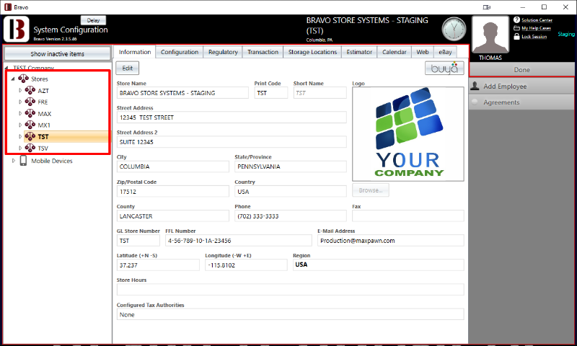Click the Bravo title bar app icon
The image size is (577, 346).
click(8, 7)
